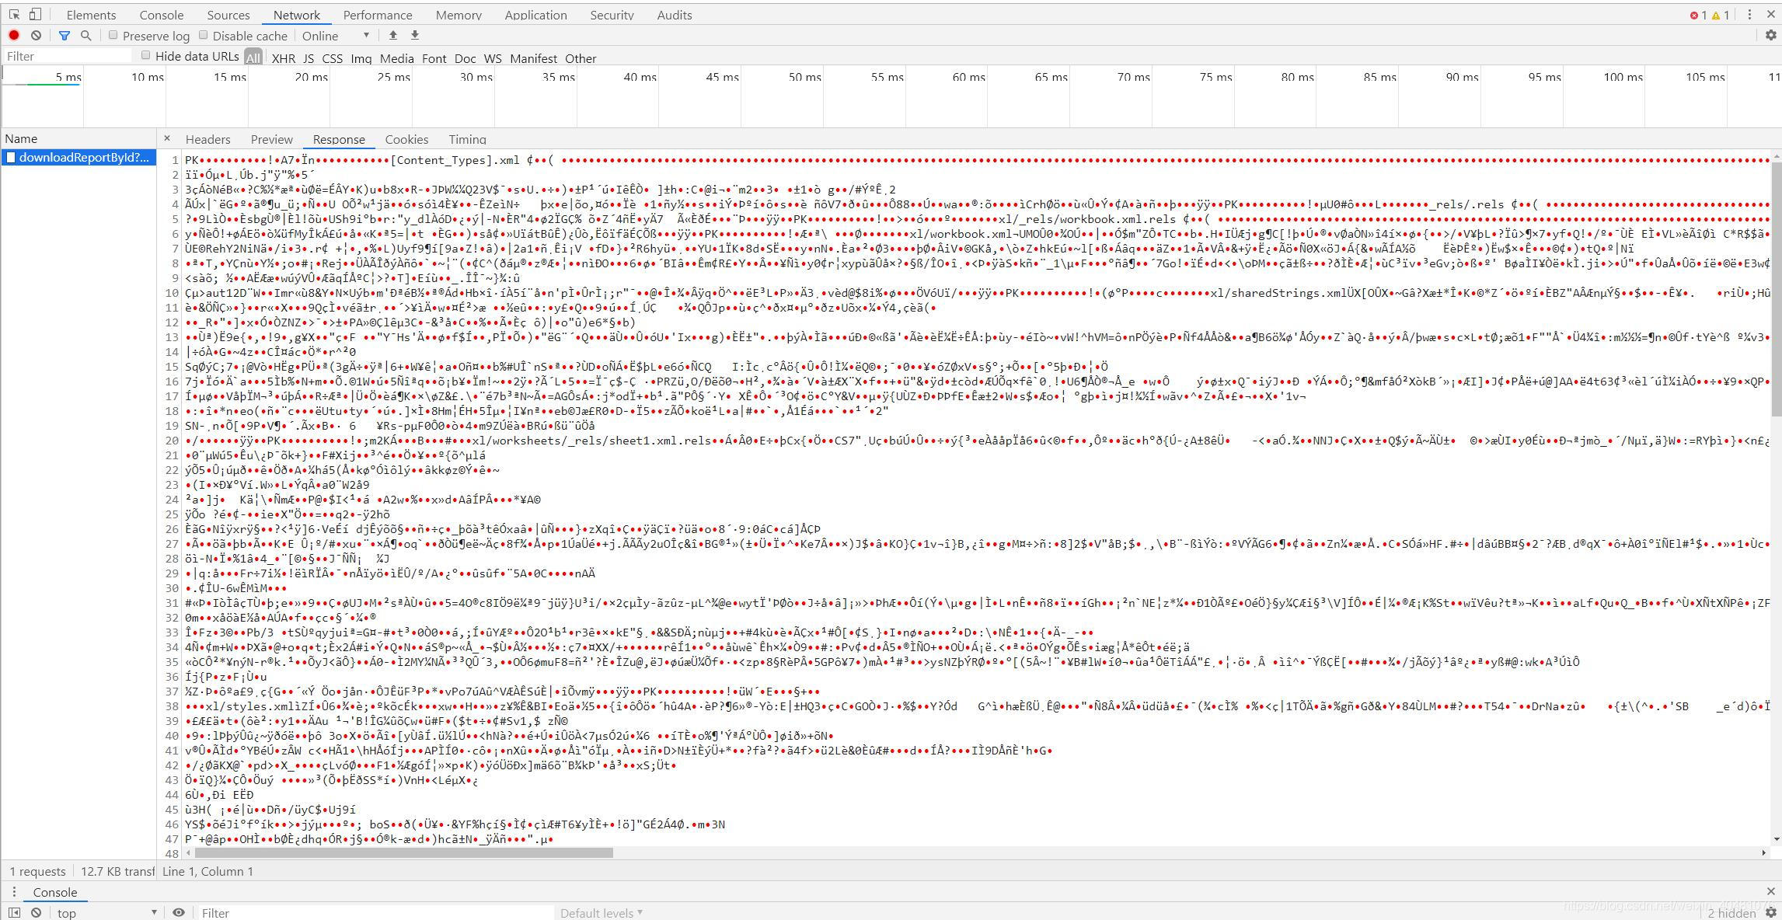Tick the Hide data URLs checkbox

tap(146, 55)
